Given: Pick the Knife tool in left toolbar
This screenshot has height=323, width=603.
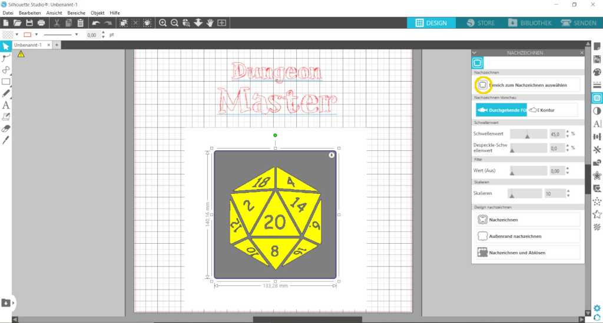Looking at the screenshot, I should click(6, 140).
